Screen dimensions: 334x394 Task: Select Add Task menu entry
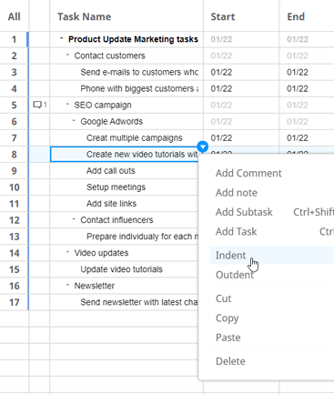pyautogui.click(x=236, y=231)
